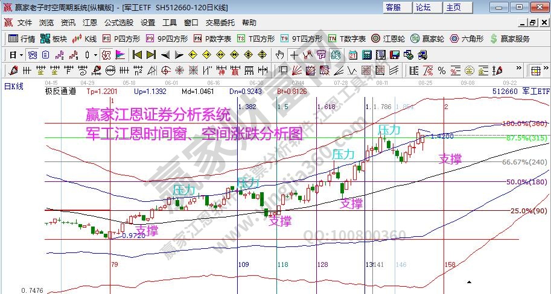The width and height of the screenshot is (551, 294).
Task: Open the 公式选股 menu
Action: (x=119, y=23)
